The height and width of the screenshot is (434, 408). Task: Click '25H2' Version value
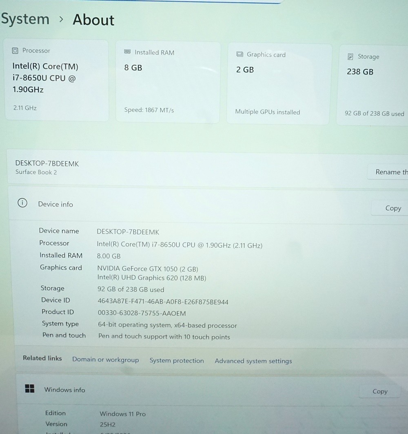[108, 424]
